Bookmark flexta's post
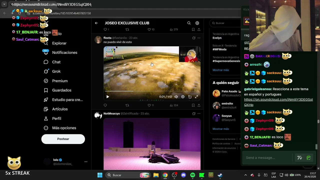The width and height of the screenshot is (320, 180). (x=193, y=105)
